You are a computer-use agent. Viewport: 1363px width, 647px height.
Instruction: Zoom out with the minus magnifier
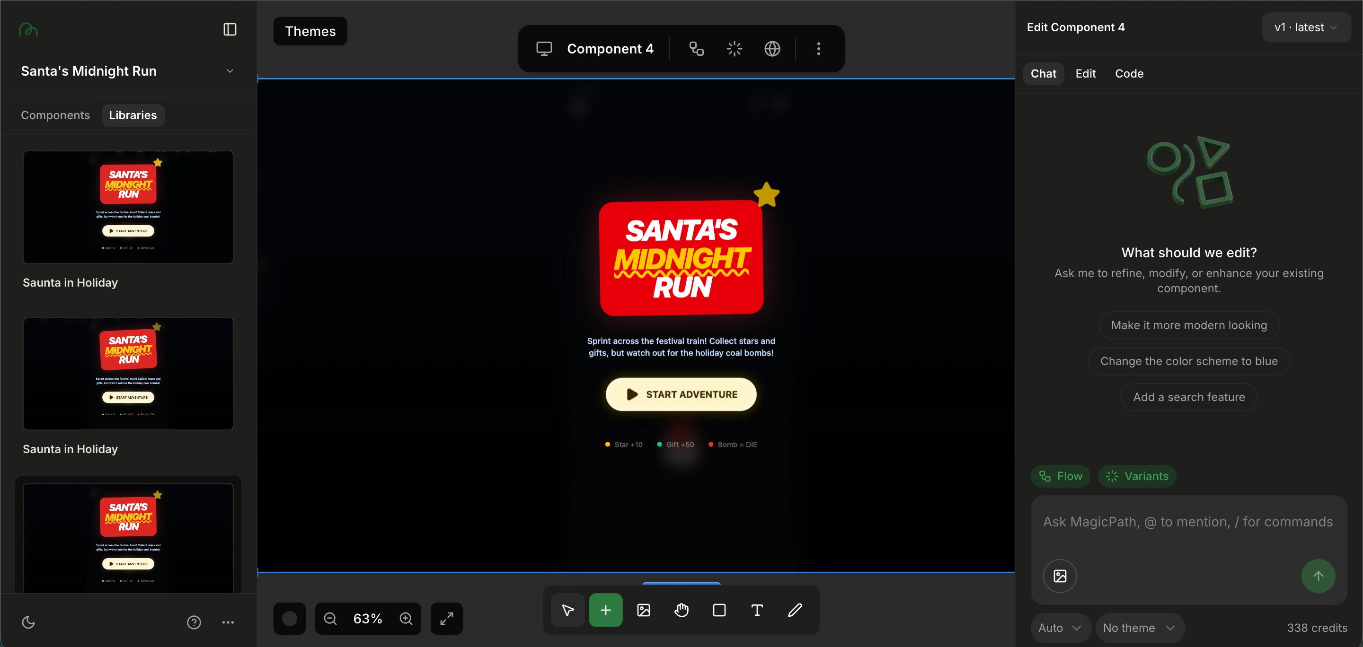pyautogui.click(x=330, y=619)
